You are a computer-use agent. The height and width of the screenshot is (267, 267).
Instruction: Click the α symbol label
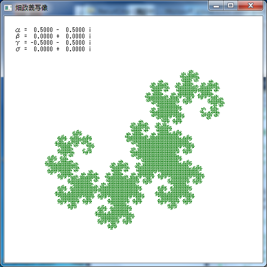coord(18,30)
